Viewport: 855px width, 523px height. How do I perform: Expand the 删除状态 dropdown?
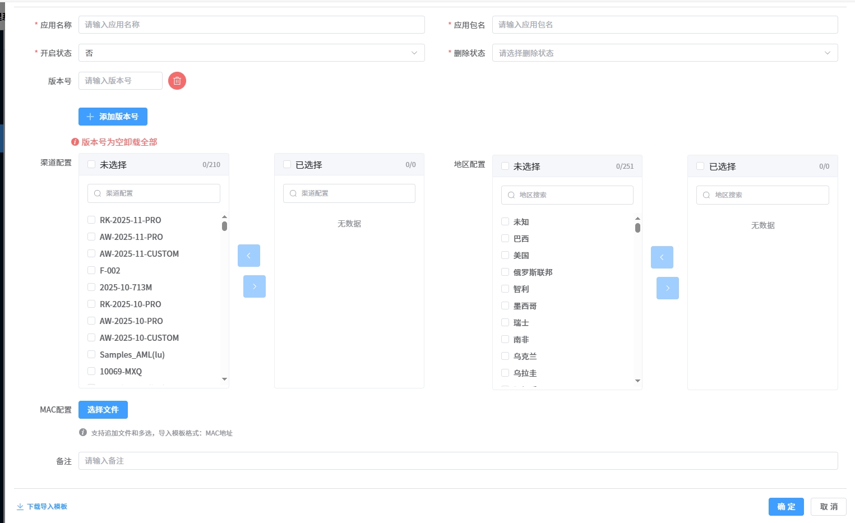tap(664, 53)
